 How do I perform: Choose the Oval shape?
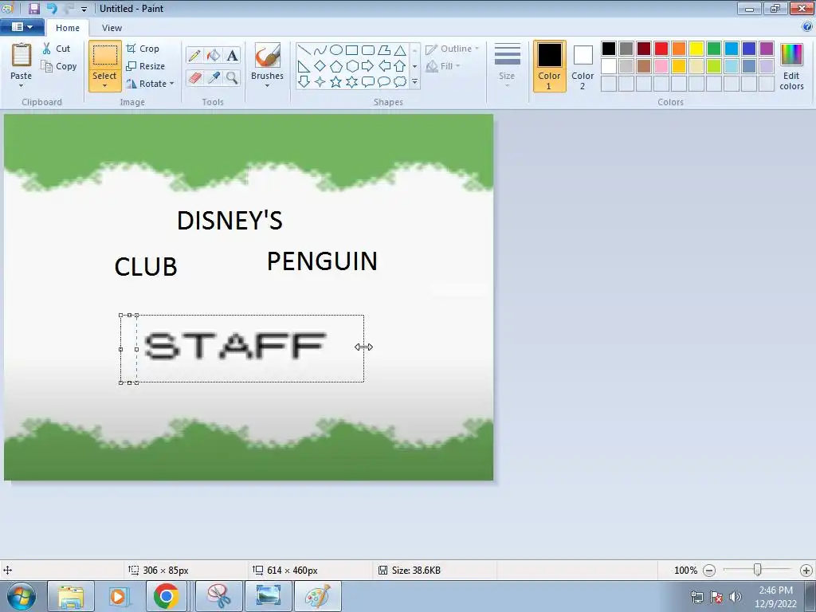coord(336,50)
